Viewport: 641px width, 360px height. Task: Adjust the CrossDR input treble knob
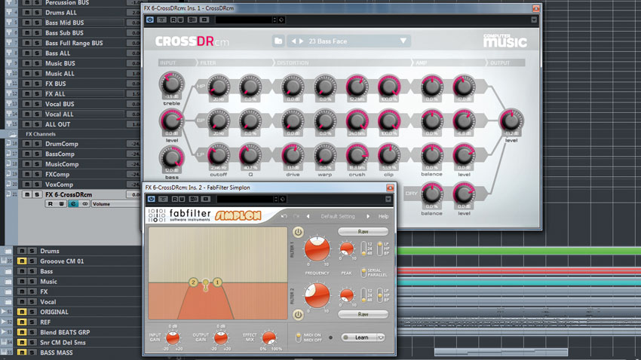(172, 84)
